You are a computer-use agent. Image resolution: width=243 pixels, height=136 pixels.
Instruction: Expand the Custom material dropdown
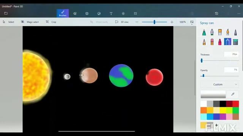point(219,85)
